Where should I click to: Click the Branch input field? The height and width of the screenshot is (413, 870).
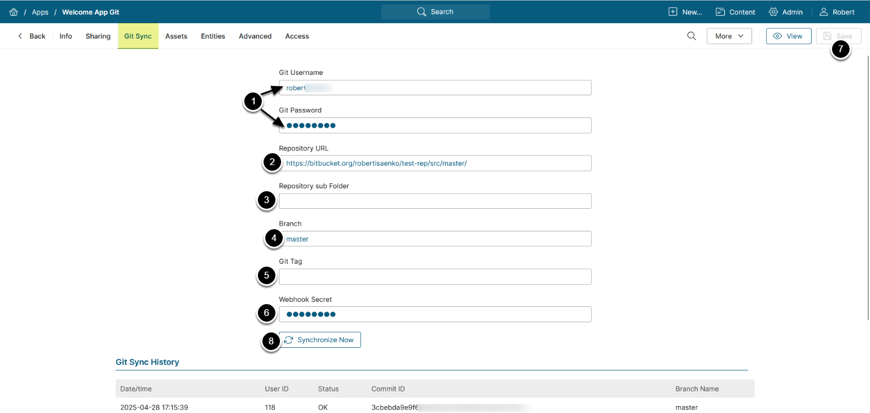point(435,239)
